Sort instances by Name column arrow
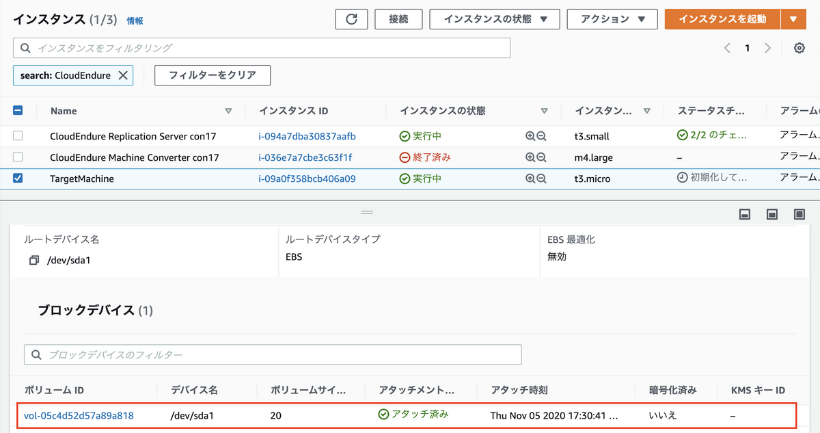This screenshot has width=820, height=433. 228,111
